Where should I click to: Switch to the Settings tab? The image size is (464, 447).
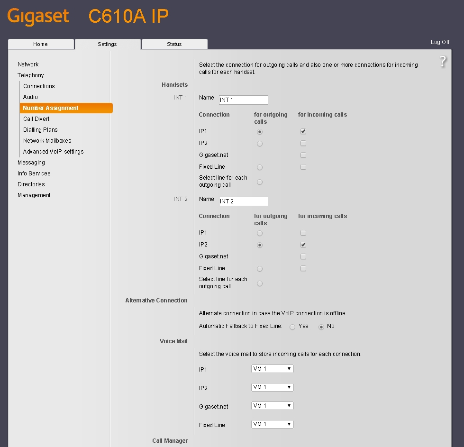(x=108, y=44)
